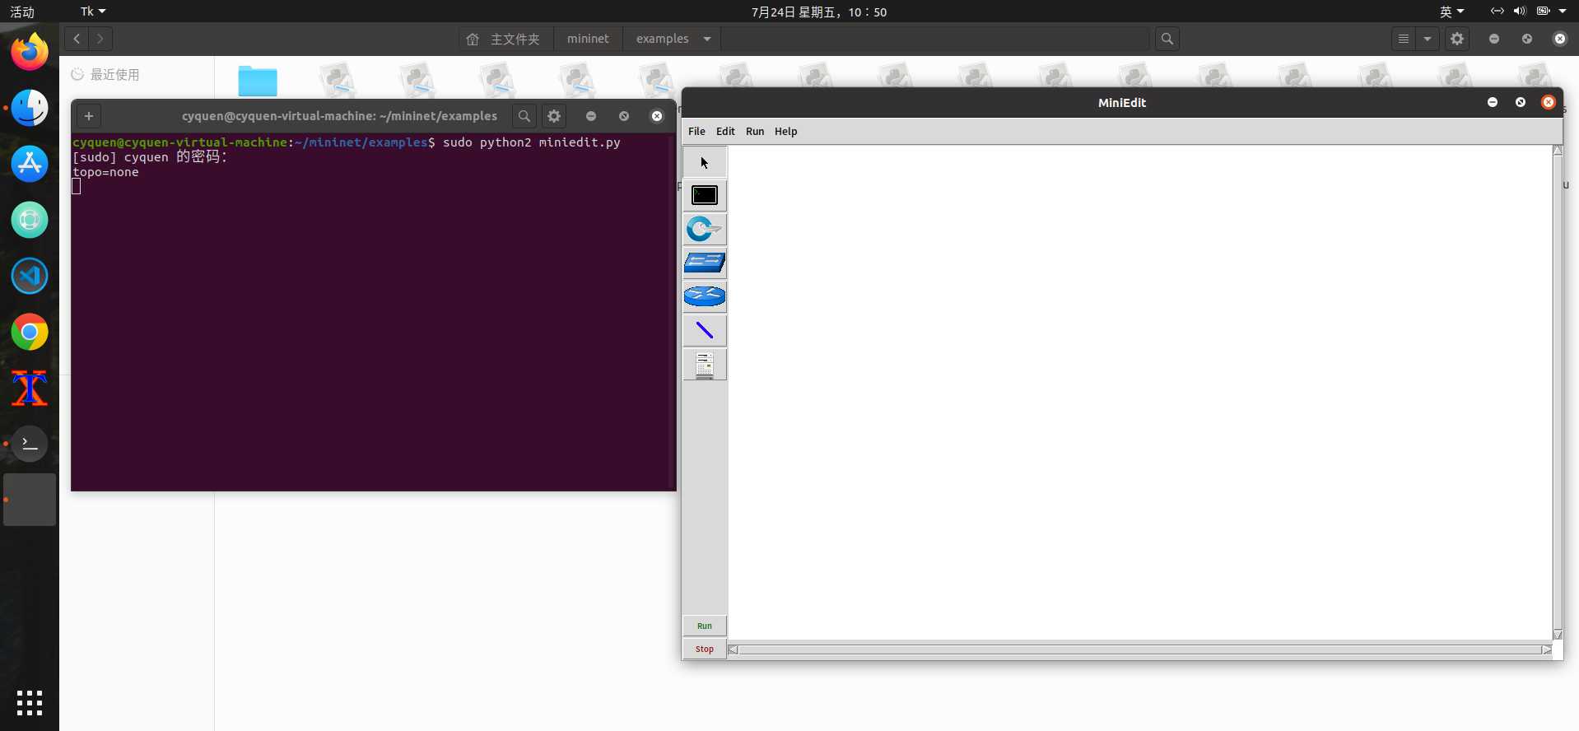Click the green Run button in MiniEdit

705,626
